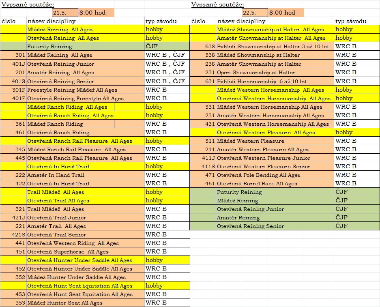Click the hobby cell beside 'Amatér Showmanship at Halter All Ages'
The image size is (380, 307).
tap(357, 38)
